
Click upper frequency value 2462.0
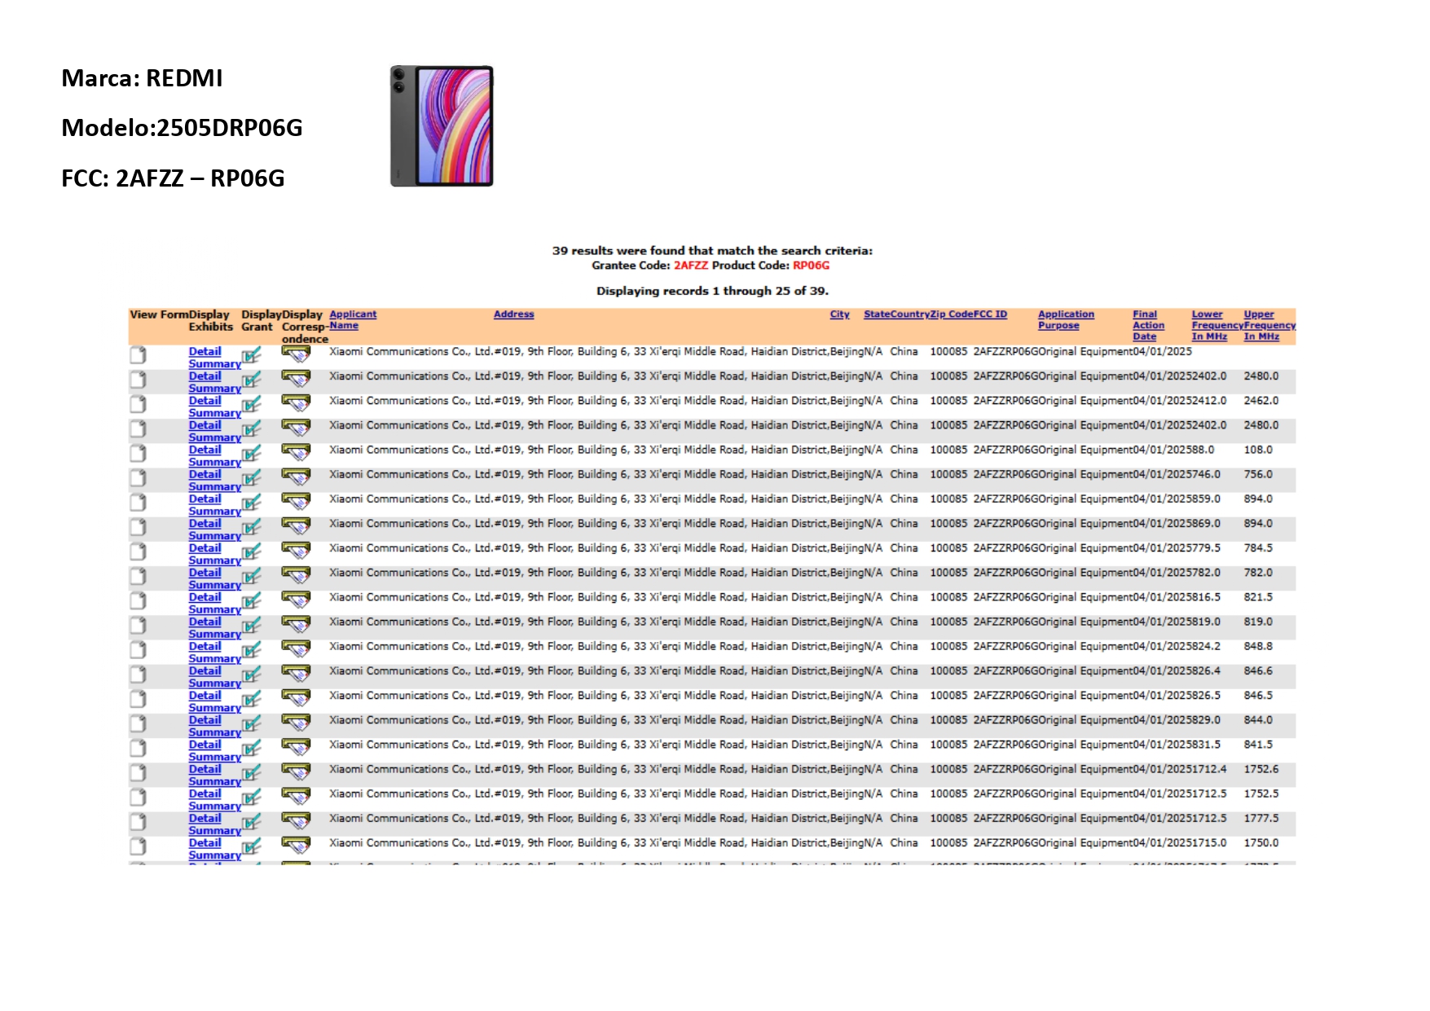click(1261, 401)
